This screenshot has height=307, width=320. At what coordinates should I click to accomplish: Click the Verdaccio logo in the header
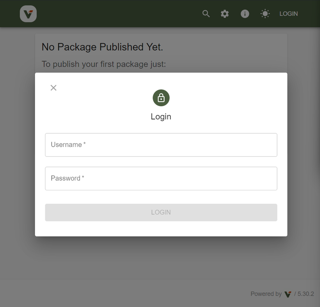[28, 14]
